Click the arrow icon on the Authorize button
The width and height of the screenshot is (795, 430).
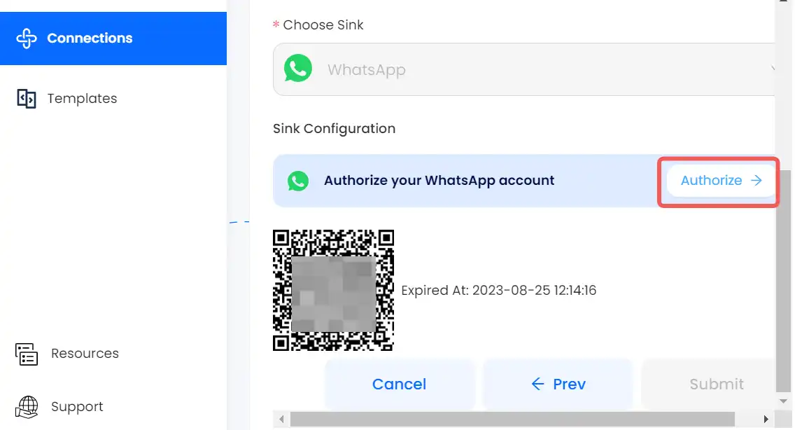(x=757, y=180)
